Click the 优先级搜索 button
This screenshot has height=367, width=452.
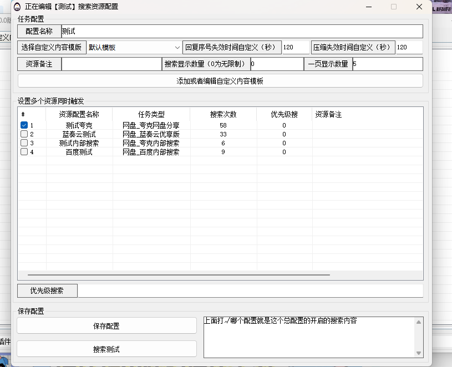tap(47, 290)
